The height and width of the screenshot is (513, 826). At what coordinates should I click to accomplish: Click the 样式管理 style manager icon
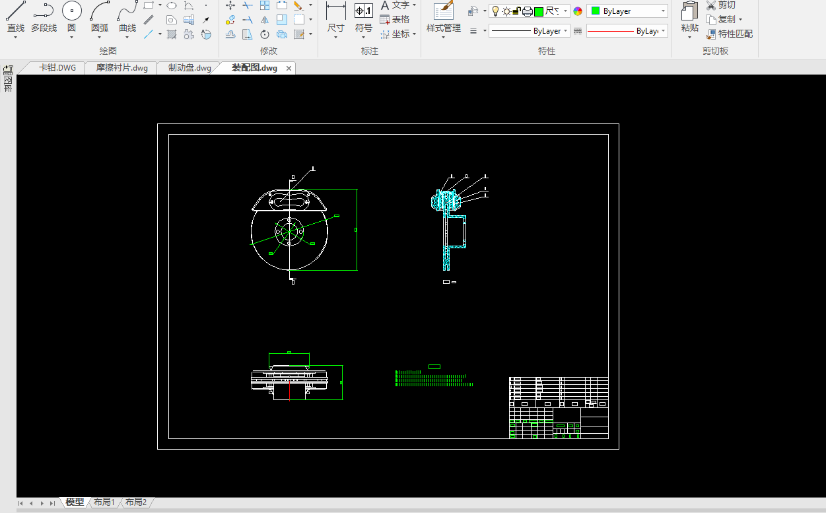[443, 12]
